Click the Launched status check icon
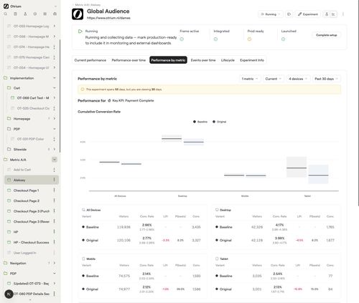This screenshot has height=303, width=359. point(283,39)
